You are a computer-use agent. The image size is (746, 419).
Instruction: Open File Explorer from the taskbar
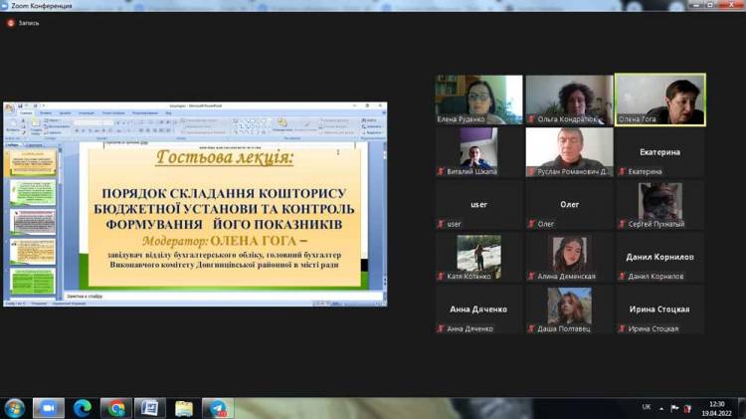tap(184, 408)
